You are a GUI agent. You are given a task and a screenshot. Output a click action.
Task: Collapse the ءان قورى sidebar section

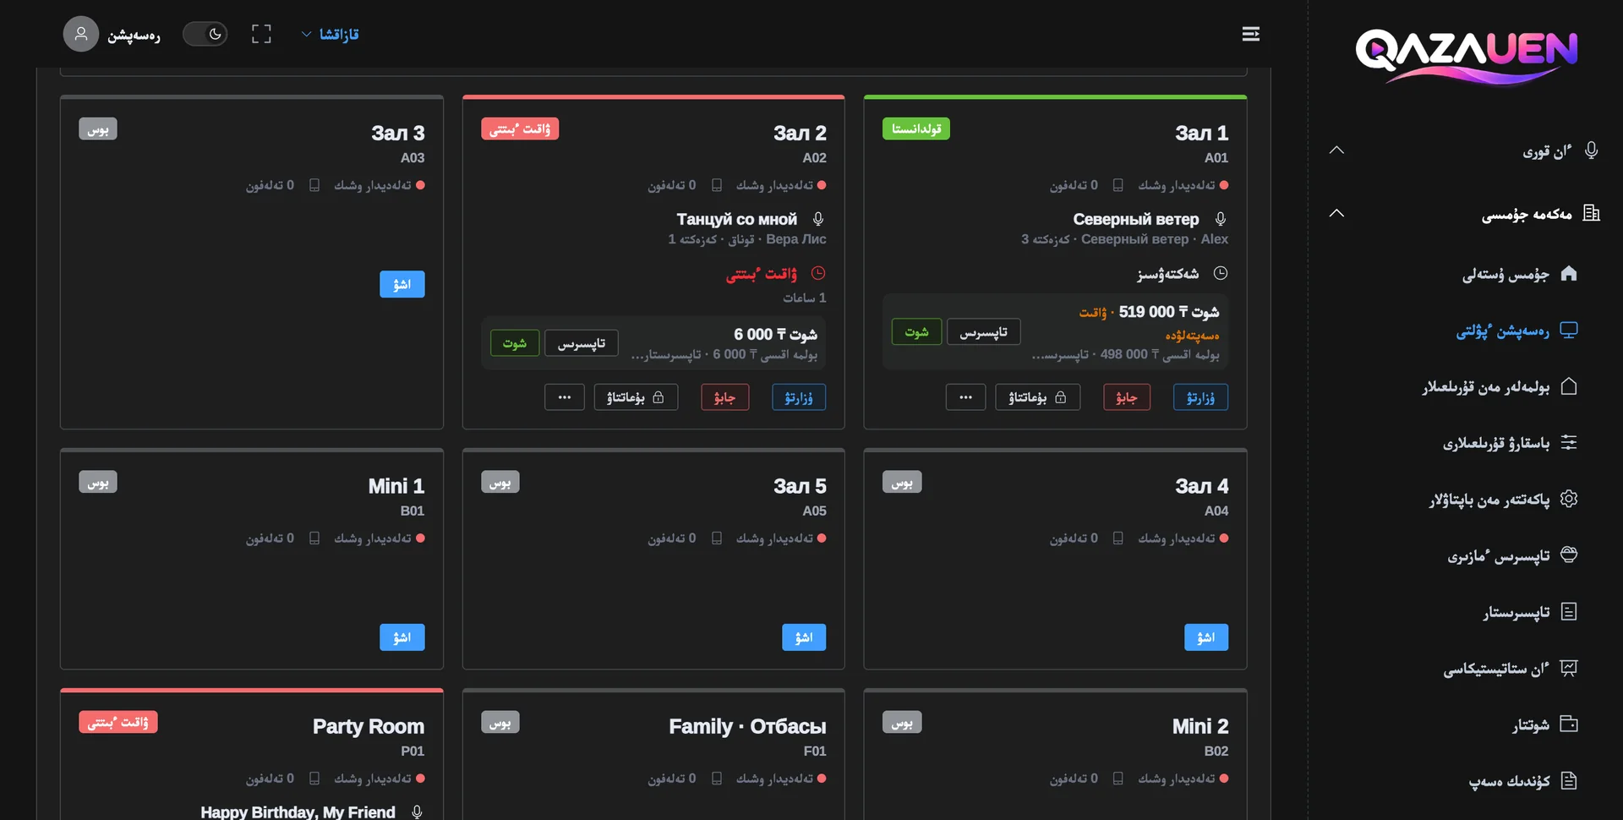click(1336, 150)
